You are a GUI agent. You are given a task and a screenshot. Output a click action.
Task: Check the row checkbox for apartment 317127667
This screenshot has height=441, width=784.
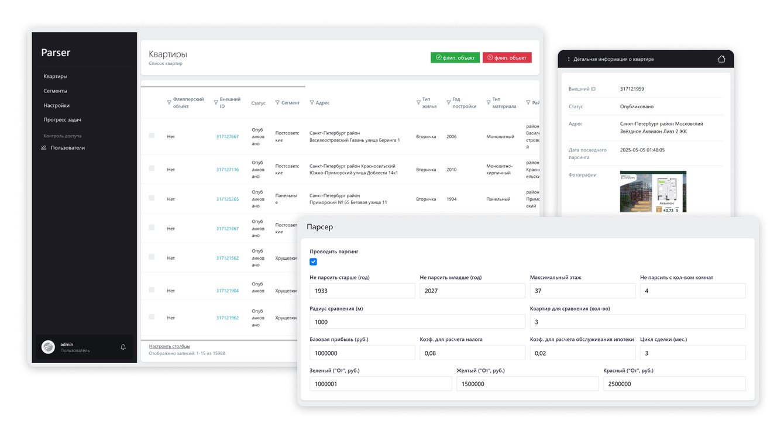click(x=152, y=136)
